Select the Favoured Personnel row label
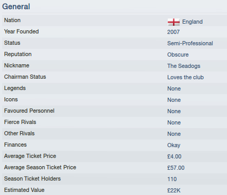This screenshot has height=195, width=227. pyautogui.click(x=29, y=111)
